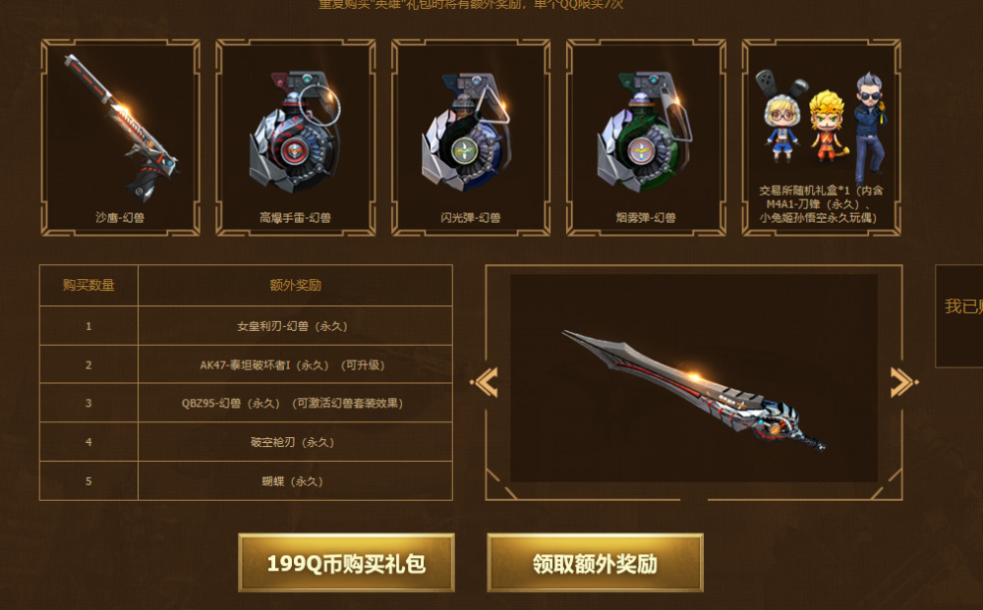This screenshot has width=983, height=610.
Task: Click the 199Q币购买礼包 purchase button
Action: tap(346, 563)
